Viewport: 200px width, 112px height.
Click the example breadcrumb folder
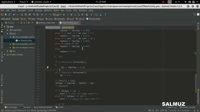pos(60,19)
